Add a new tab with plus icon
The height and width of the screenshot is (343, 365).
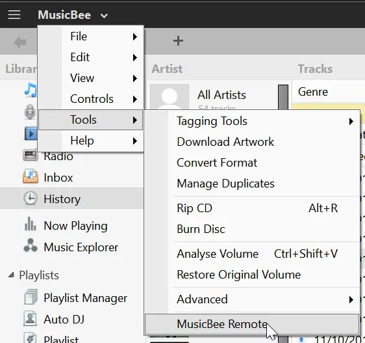click(x=179, y=41)
